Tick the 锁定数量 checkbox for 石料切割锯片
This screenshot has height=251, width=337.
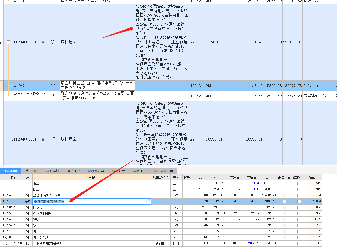(x=299, y=213)
